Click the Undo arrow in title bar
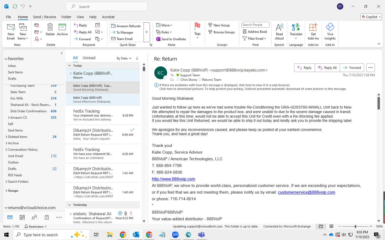 23,6
